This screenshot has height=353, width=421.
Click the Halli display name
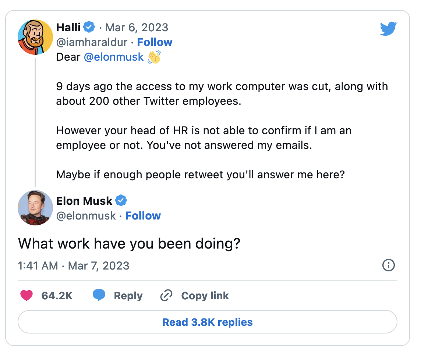point(68,27)
